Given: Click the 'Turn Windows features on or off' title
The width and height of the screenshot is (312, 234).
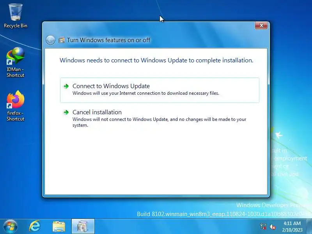Looking at the screenshot, I should click(108, 40).
